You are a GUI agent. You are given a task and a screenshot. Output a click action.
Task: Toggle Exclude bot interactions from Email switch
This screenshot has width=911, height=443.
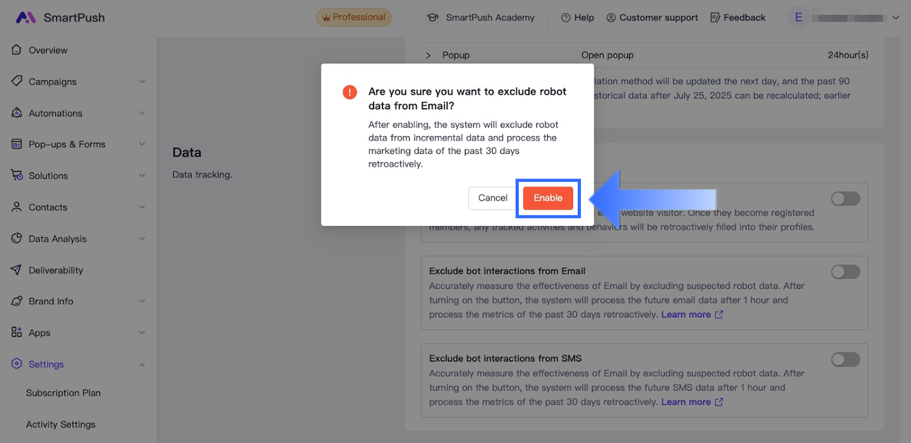click(845, 272)
